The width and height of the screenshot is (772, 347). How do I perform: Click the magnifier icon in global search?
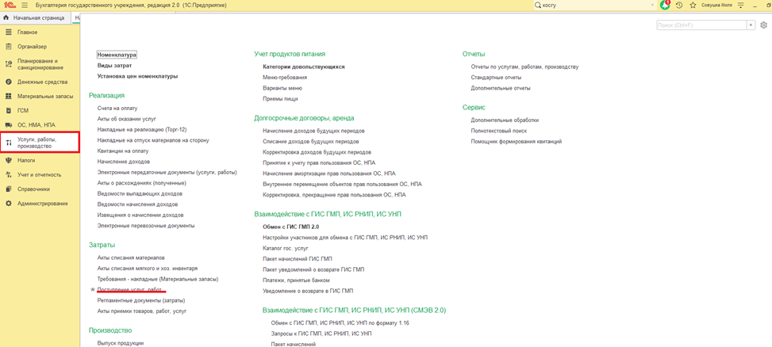coord(538,5)
